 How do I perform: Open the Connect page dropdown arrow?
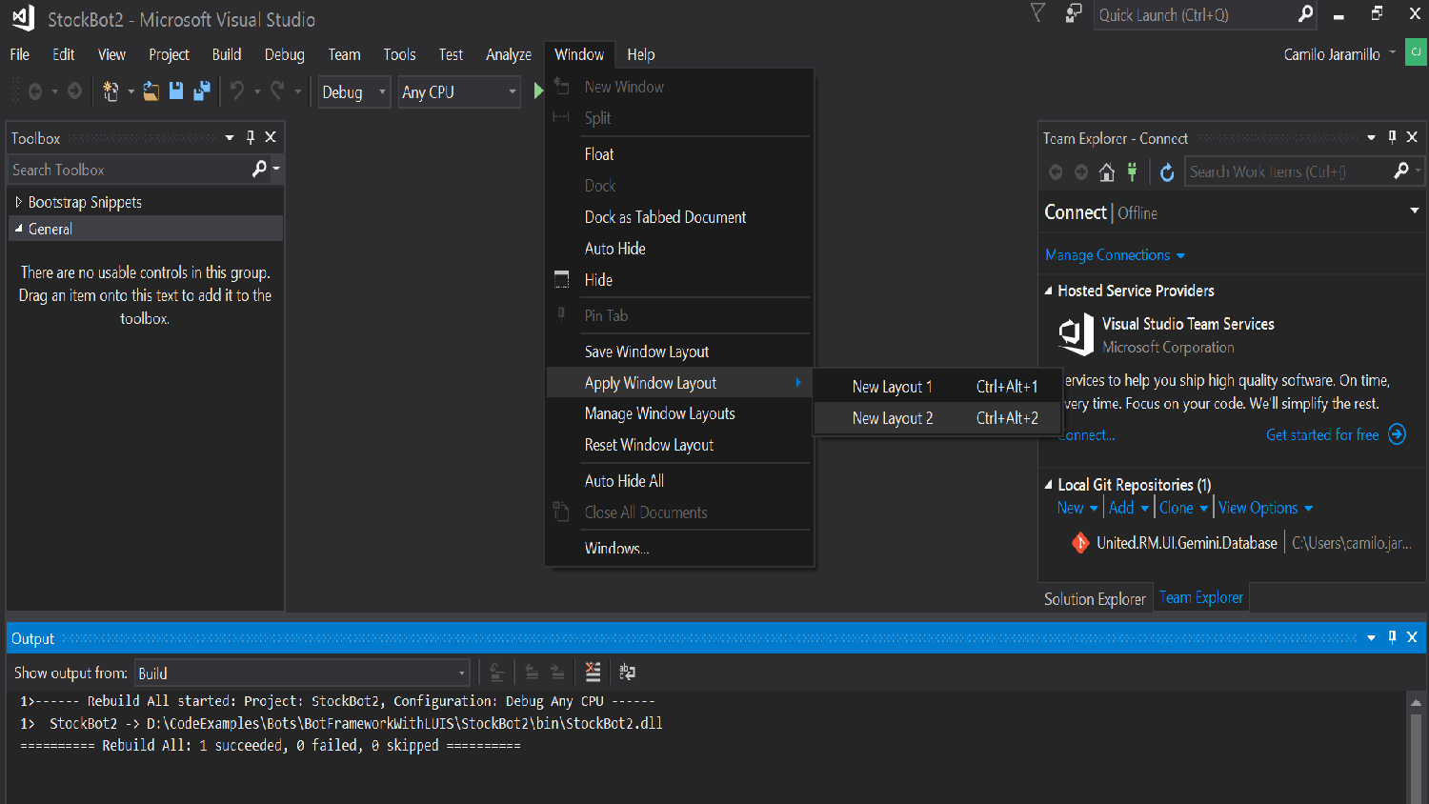point(1415,211)
